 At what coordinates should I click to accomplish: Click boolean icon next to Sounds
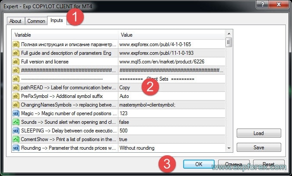coord(16,122)
